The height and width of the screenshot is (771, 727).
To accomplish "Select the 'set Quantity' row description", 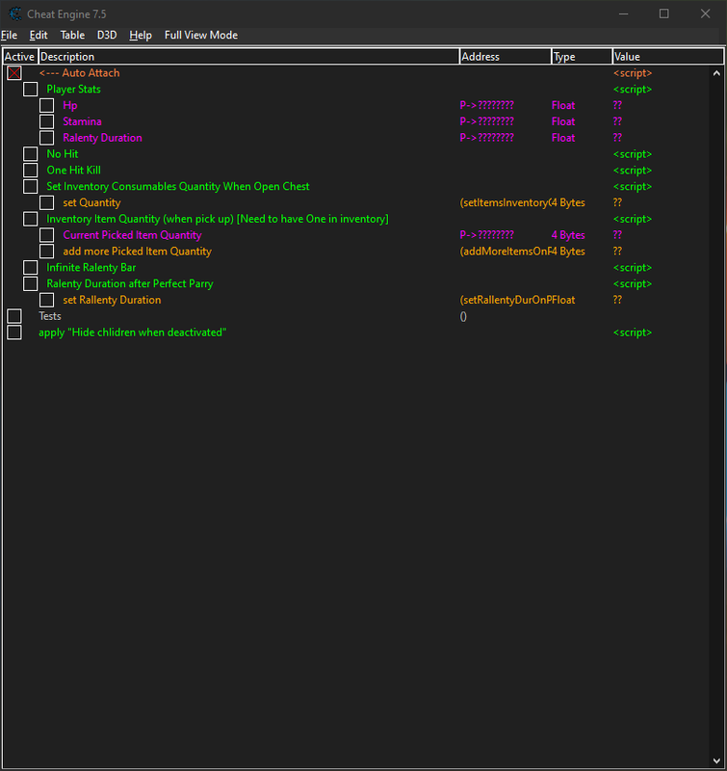I will pyautogui.click(x=91, y=202).
